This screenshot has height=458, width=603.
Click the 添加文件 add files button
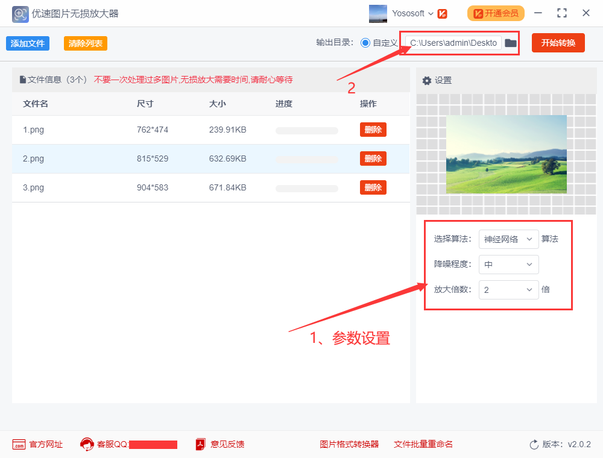[x=27, y=43]
